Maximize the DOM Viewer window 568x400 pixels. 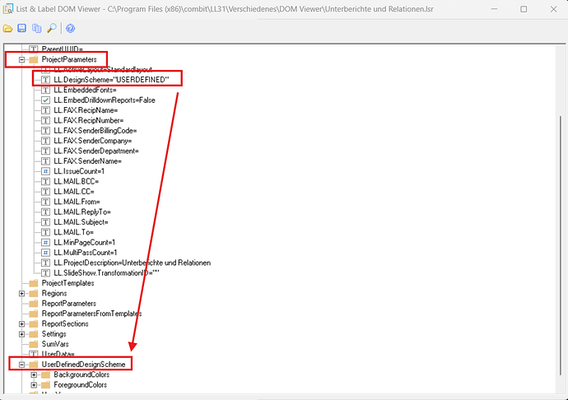(x=524, y=9)
